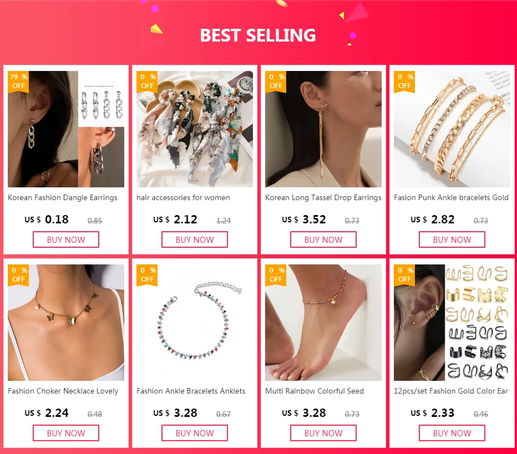
Task: Click BUY NOW under Korean Fashion Dangle Earrings
Action: pyautogui.click(x=66, y=239)
